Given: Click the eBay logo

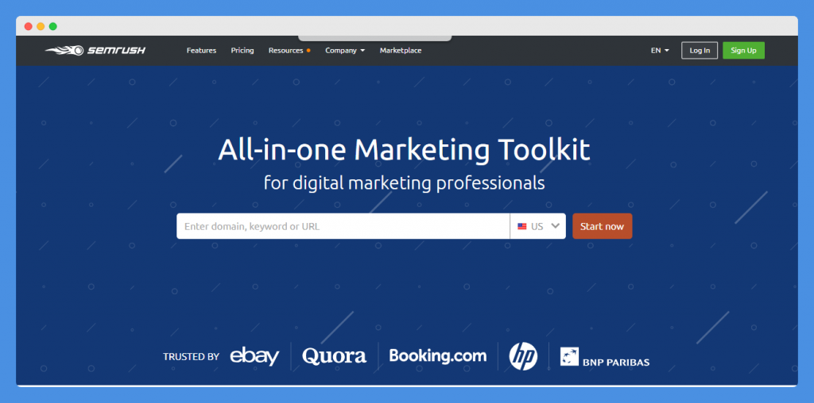Looking at the screenshot, I should coord(254,356).
